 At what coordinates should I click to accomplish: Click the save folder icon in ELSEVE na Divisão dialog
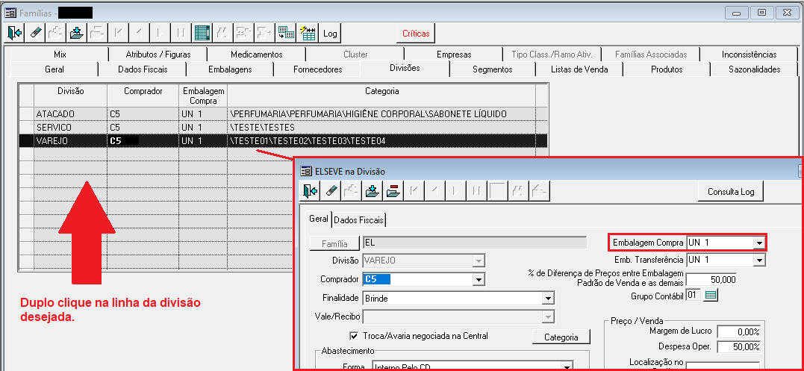click(372, 191)
